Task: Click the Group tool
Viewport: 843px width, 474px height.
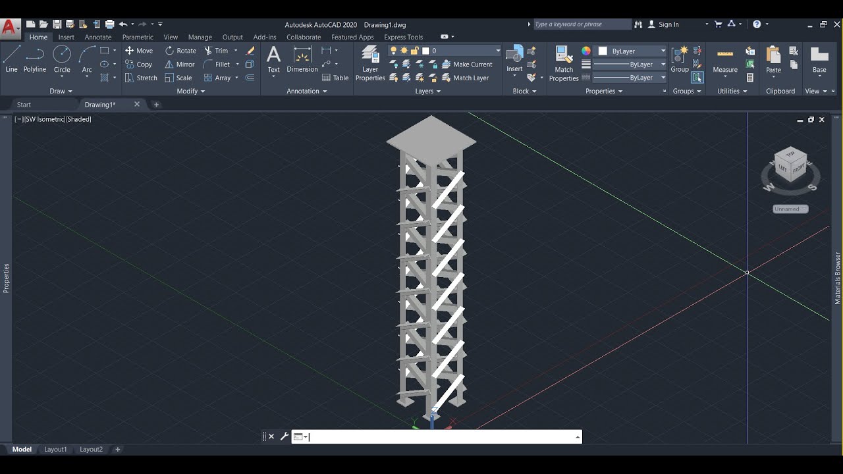Action: pos(680,59)
